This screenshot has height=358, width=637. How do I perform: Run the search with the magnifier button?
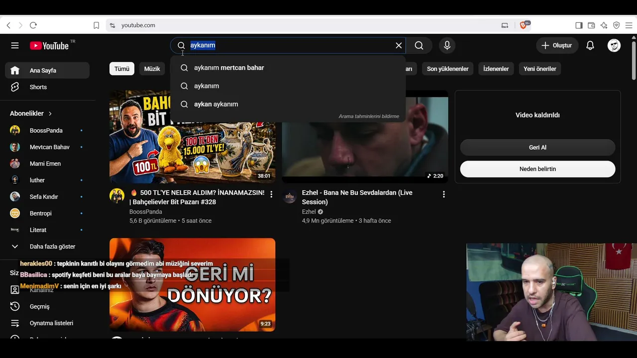pos(419,46)
